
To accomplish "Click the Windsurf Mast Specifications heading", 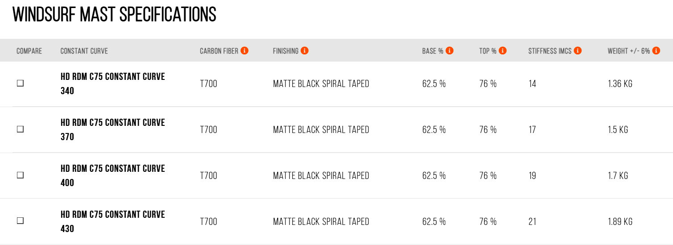I will coord(114,15).
